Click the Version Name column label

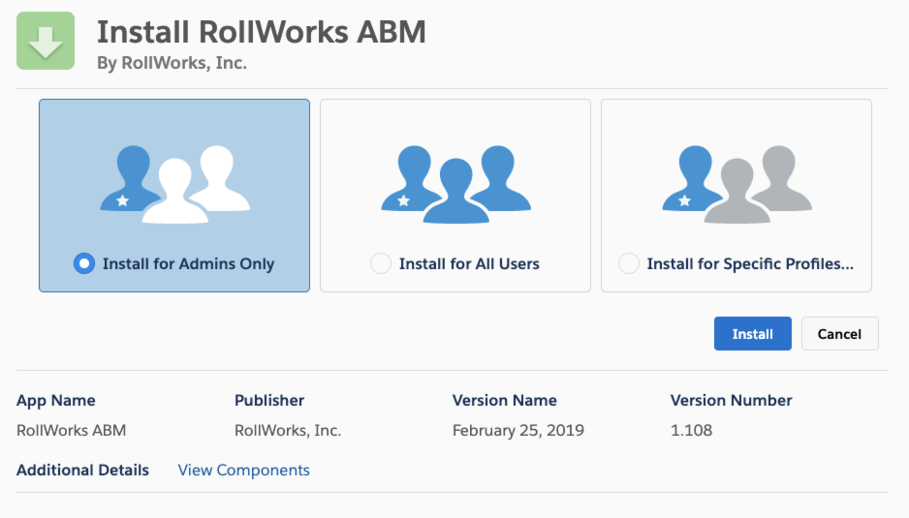504,401
